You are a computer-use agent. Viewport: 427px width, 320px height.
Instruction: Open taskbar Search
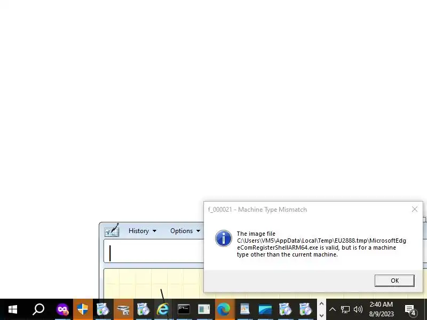click(x=38, y=309)
